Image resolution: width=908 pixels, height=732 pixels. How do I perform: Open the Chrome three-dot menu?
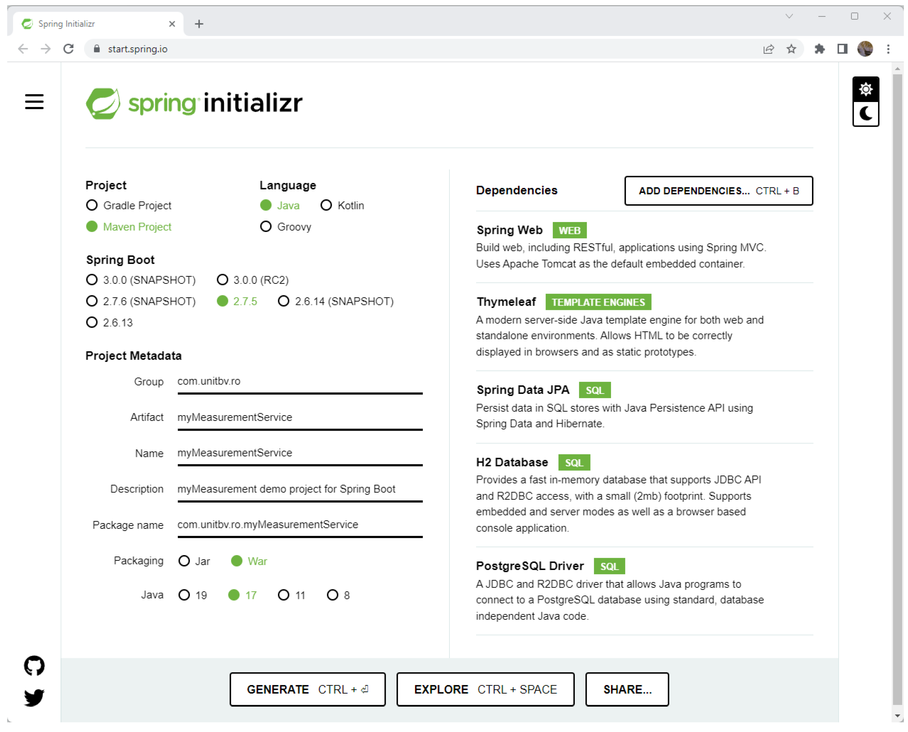point(888,49)
